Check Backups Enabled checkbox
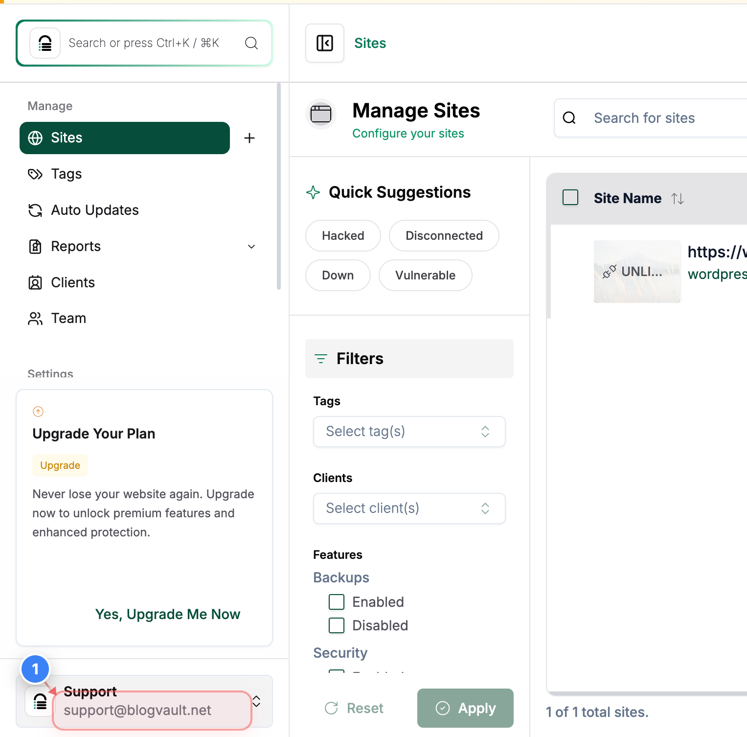The image size is (747, 737). tap(337, 602)
